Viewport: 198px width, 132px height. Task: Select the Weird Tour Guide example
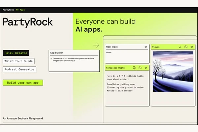click(x=18, y=61)
